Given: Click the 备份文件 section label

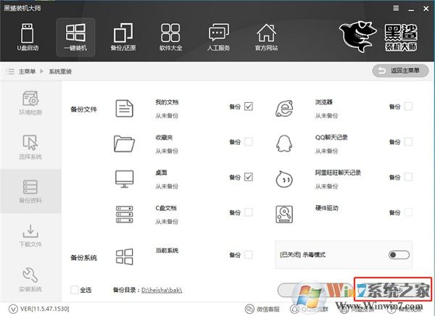Looking at the screenshot, I should click(83, 109).
